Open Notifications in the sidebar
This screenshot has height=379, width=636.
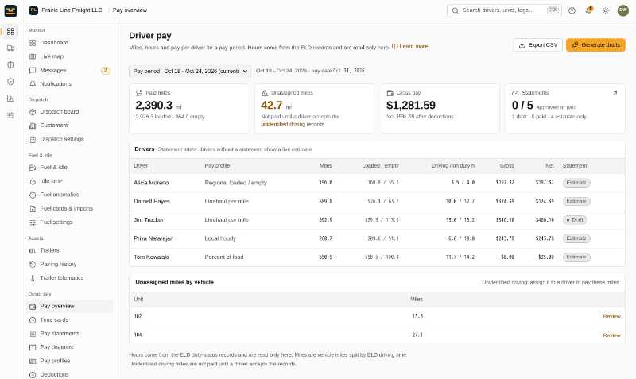tap(71, 84)
